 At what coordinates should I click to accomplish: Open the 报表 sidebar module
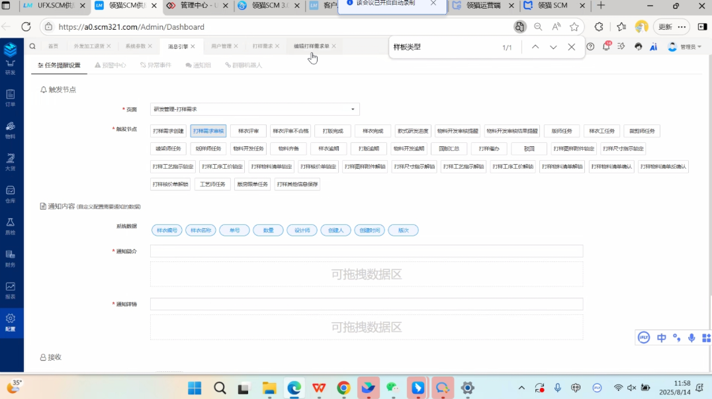pyautogui.click(x=10, y=290)
